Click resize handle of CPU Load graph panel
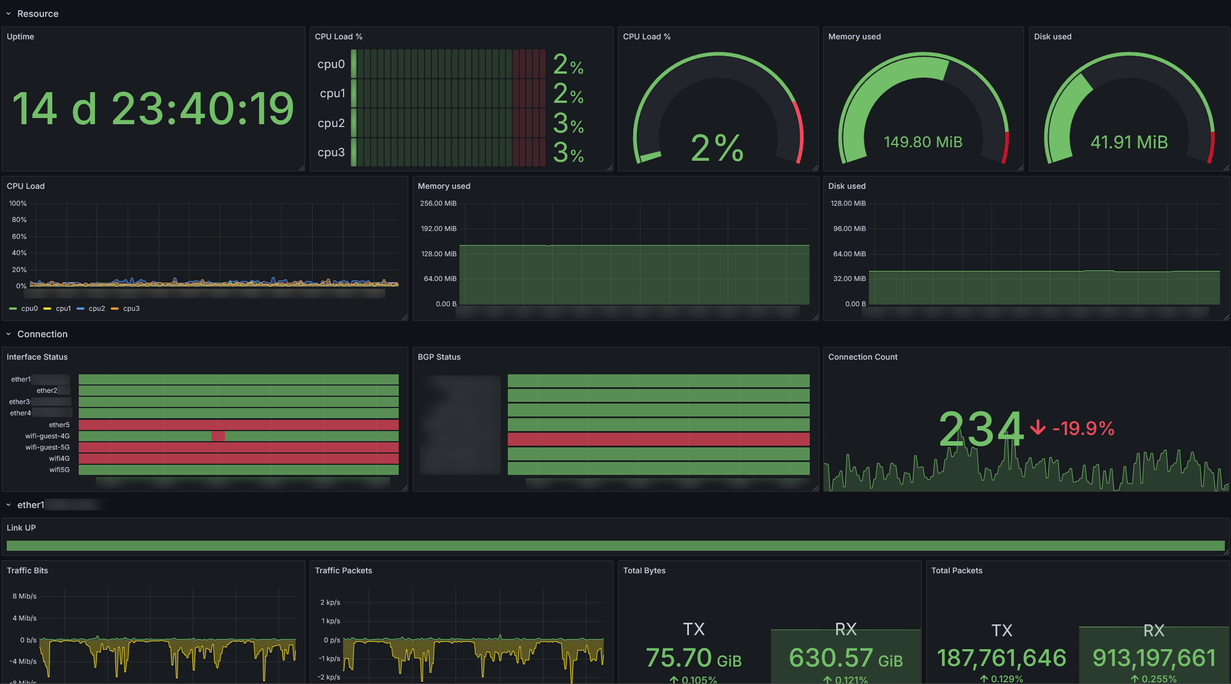Viewport: 1231px width, 684px height. coord(405,318)
